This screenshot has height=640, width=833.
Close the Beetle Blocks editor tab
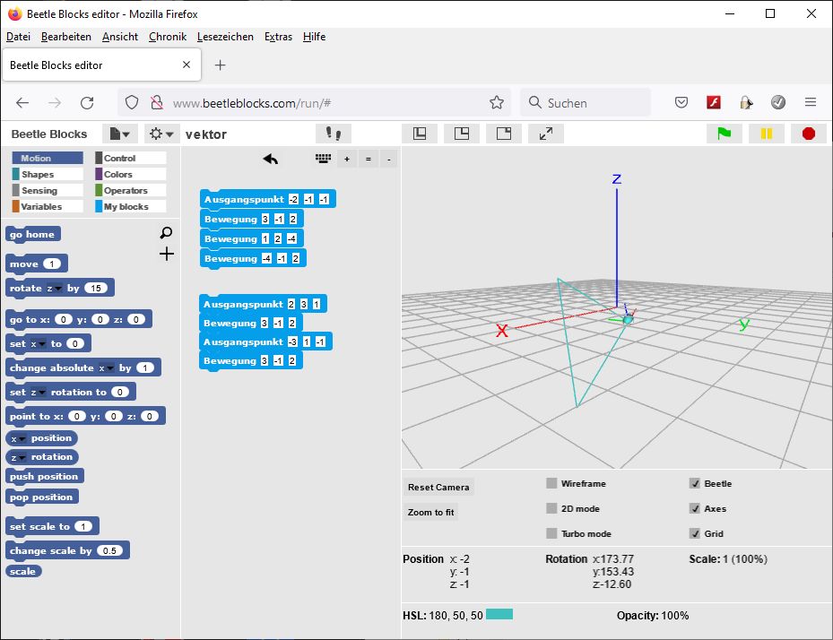187,65
